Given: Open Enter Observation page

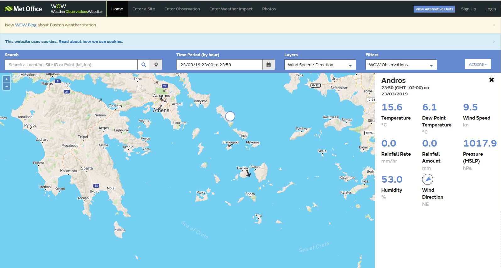Looking at the screenshot, I should pos(182,9).
